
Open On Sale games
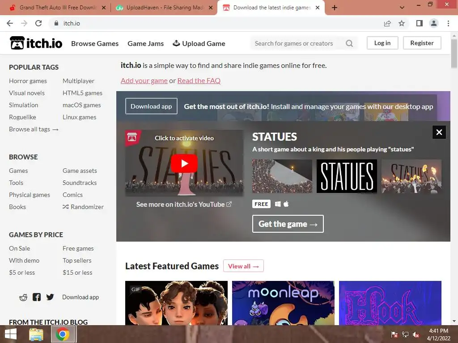coord(19,248)
